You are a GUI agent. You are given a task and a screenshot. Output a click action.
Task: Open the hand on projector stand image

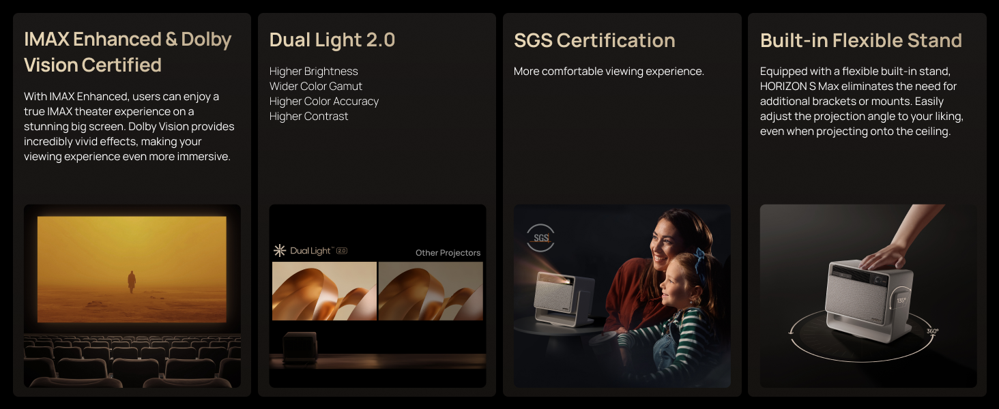click(868, 296)
